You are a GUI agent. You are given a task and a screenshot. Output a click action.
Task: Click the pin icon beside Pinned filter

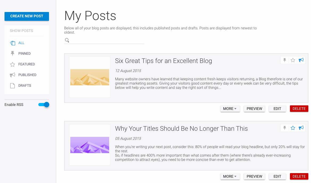13,54
